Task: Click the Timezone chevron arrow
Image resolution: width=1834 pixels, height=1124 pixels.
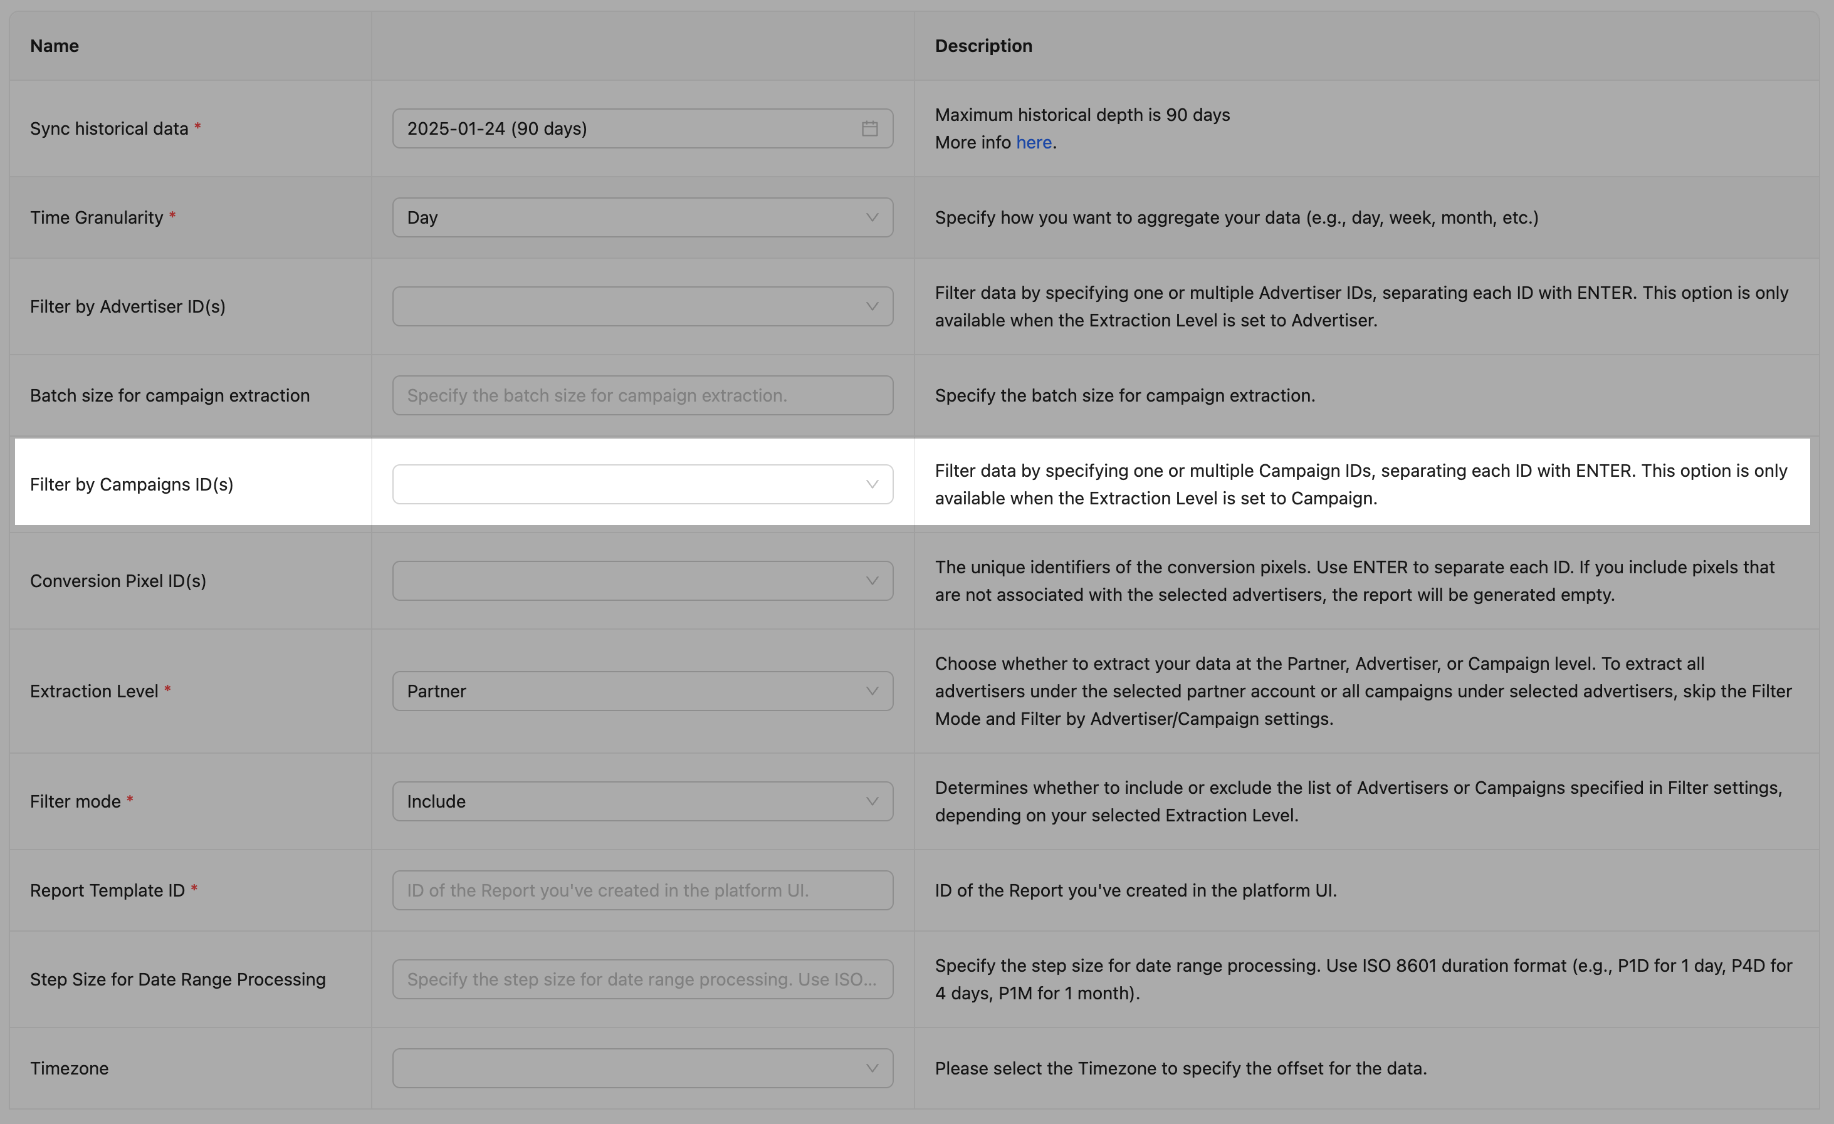Action: coord(872,1068)
